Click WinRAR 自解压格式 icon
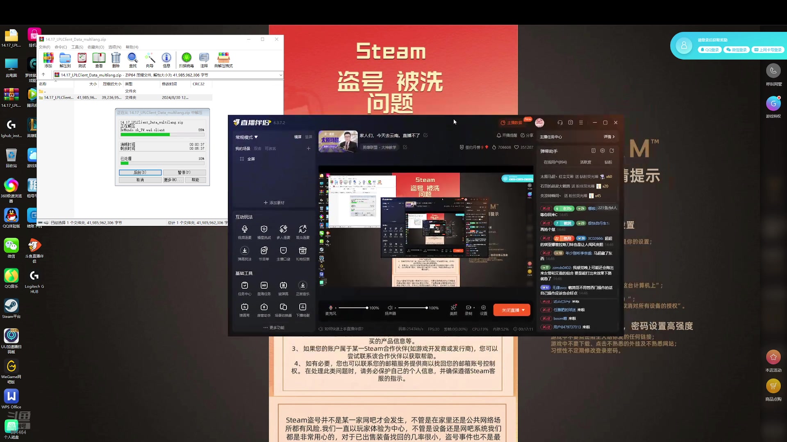787x442 pixels. 223,60
